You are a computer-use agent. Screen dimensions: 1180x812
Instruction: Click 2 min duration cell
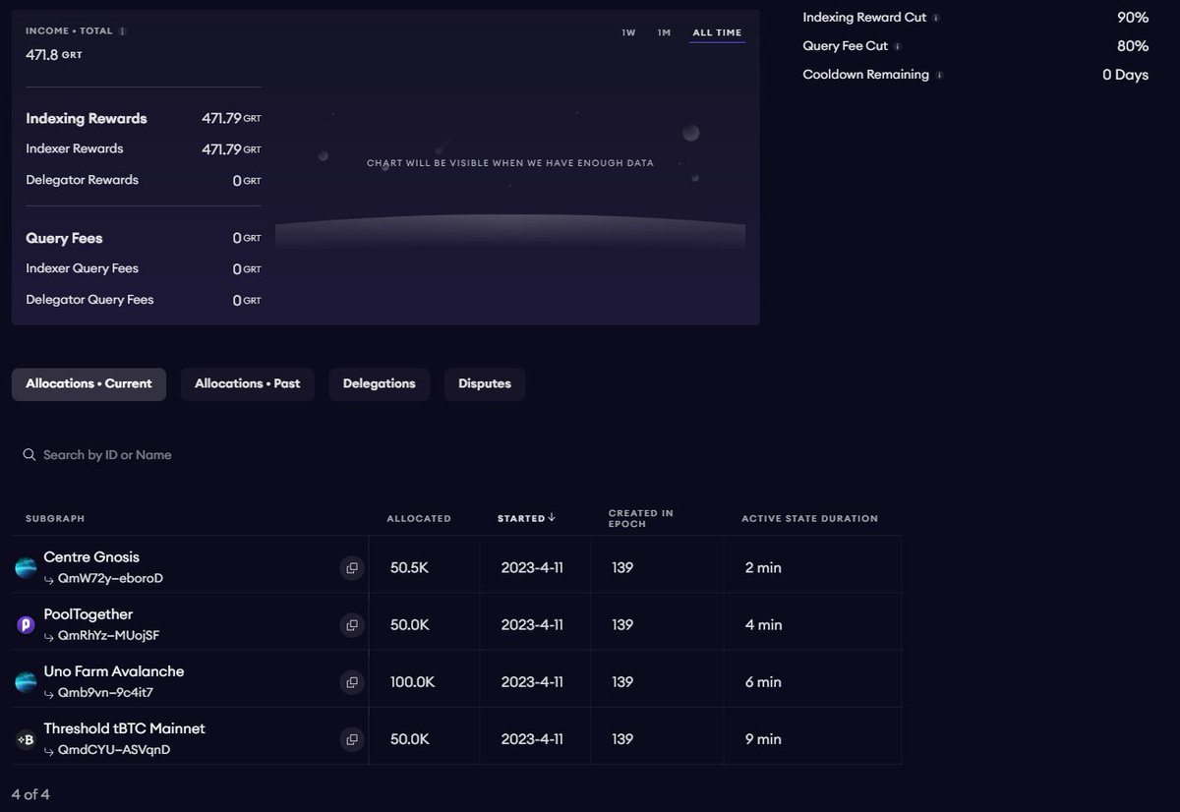(763, 567)
